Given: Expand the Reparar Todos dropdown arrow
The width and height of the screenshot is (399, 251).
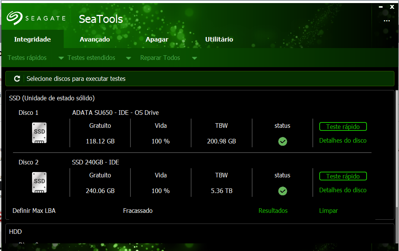Looking at the screenshot, I should (x=195, y=58).
